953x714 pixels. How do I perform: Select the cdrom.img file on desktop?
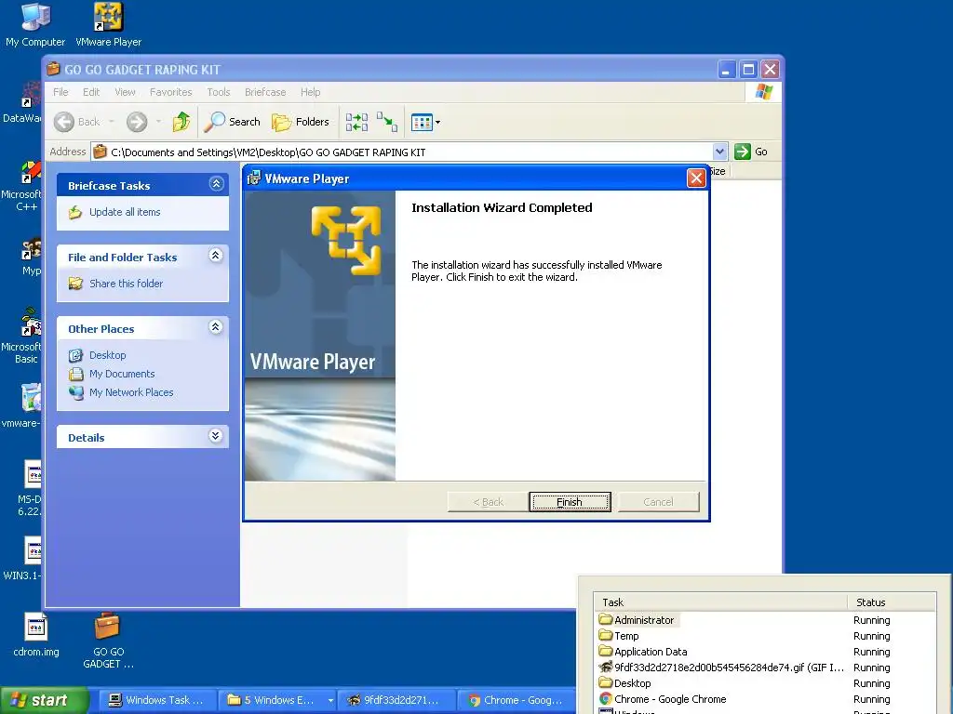tap(36, 636)
